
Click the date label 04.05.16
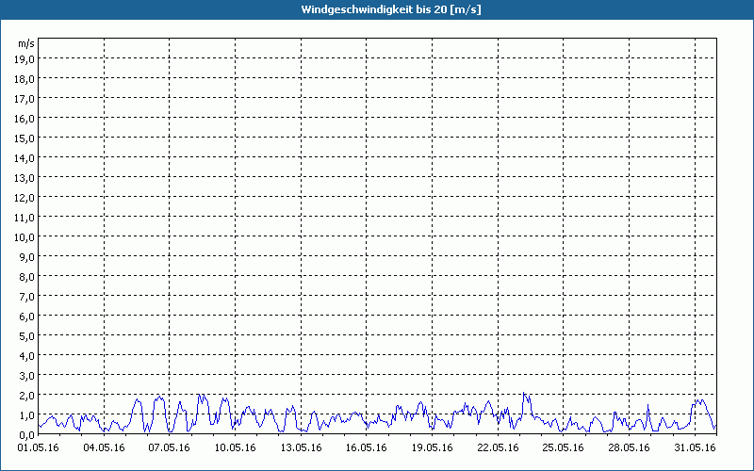pyautogui.click(x=104, y=447)
